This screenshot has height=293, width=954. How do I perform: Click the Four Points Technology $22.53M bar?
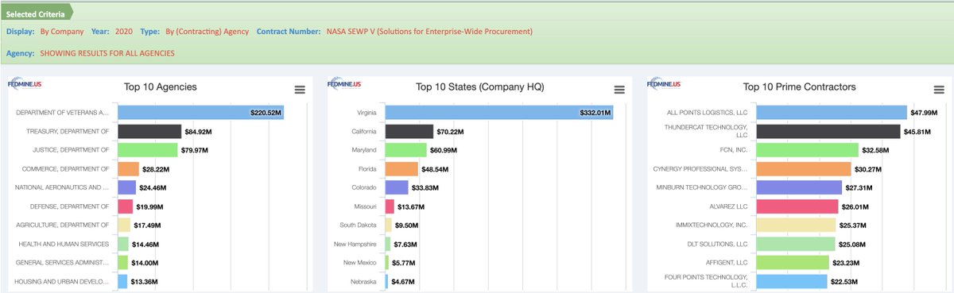coord(792,281)
